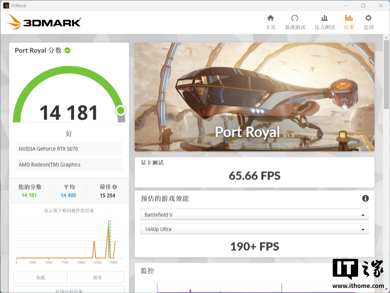Click the green validation checkmark by Port Royal score
The width and height of the screenshot is (390, 293).
coord(67,50)
